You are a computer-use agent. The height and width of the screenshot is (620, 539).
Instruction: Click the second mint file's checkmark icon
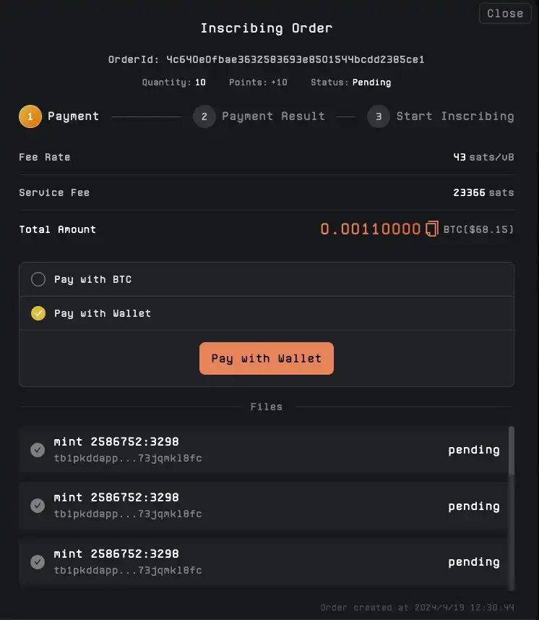38,506
